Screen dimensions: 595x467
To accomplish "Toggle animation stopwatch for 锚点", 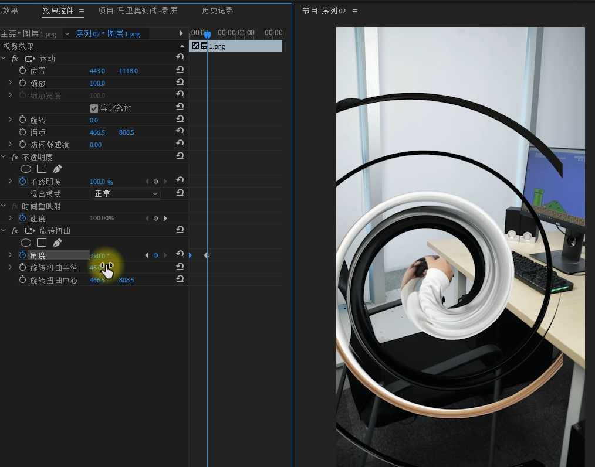I will click(22, 132).
